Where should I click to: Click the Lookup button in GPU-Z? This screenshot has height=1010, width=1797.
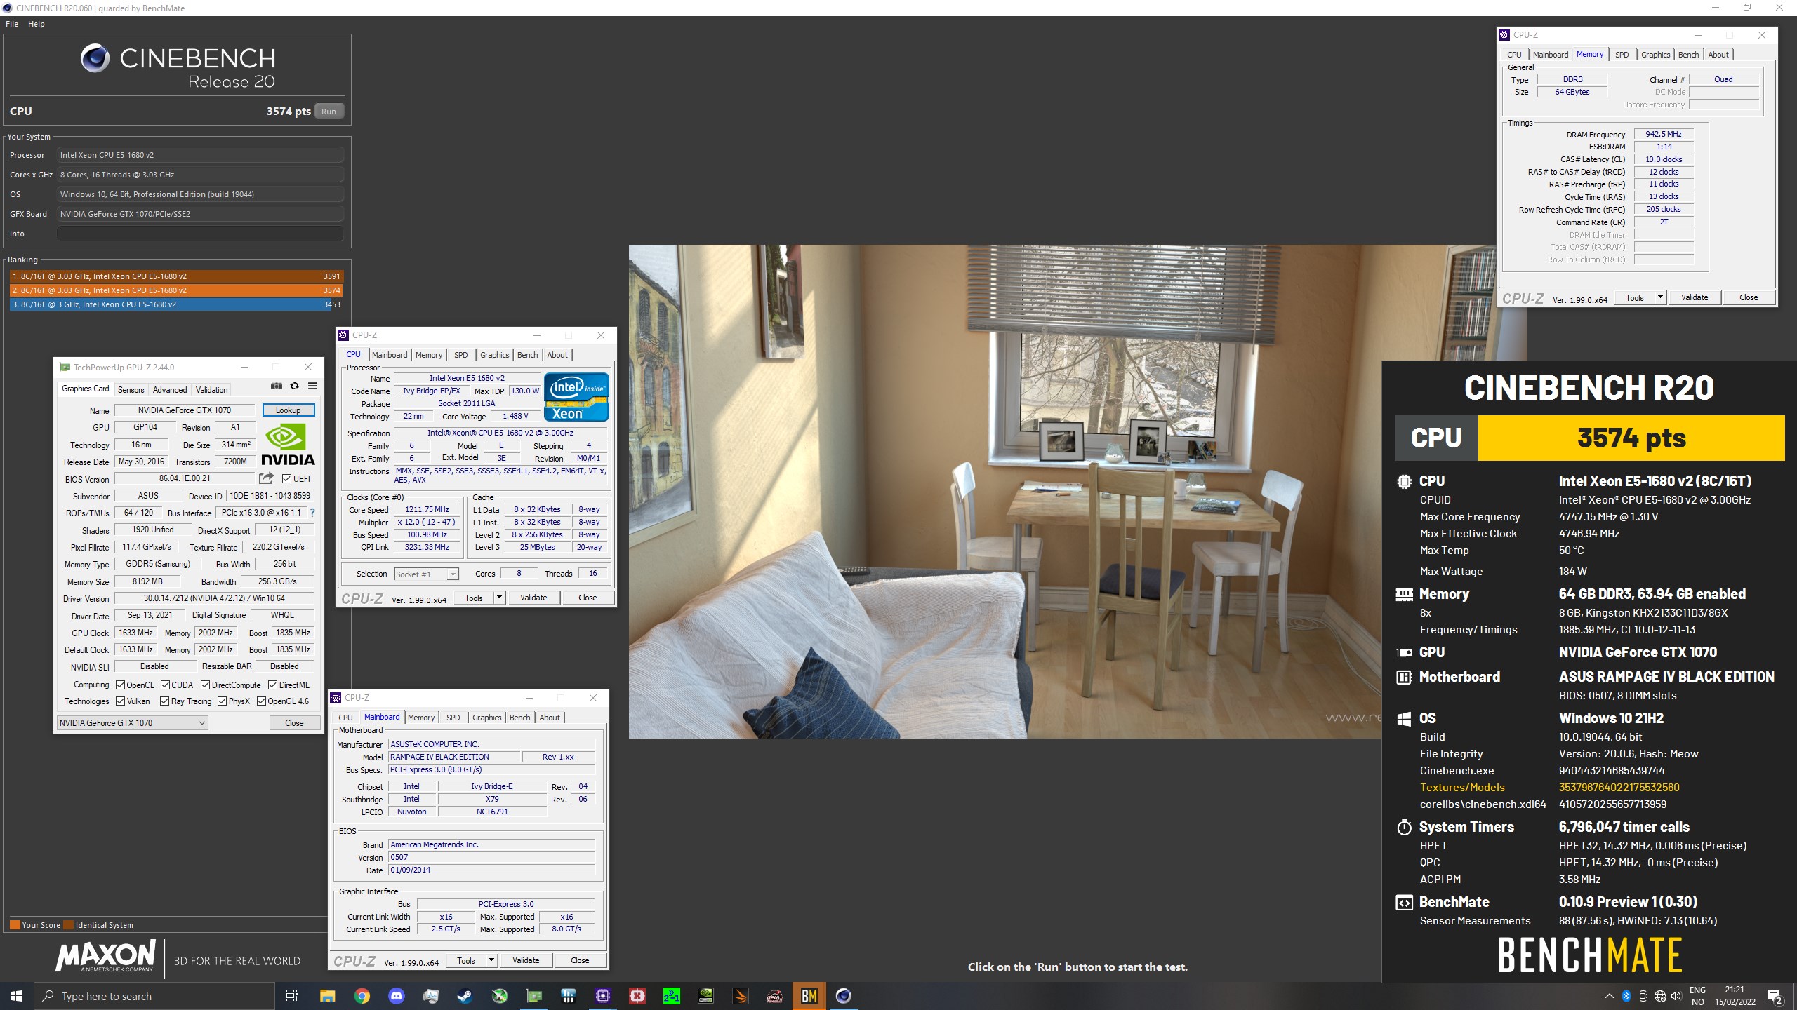tap(289, 410)
